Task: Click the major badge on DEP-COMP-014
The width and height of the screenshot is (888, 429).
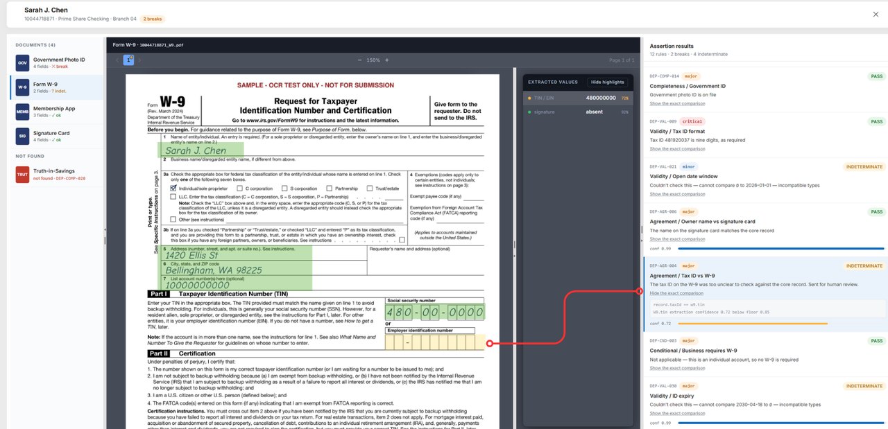Action: [691, 76]
